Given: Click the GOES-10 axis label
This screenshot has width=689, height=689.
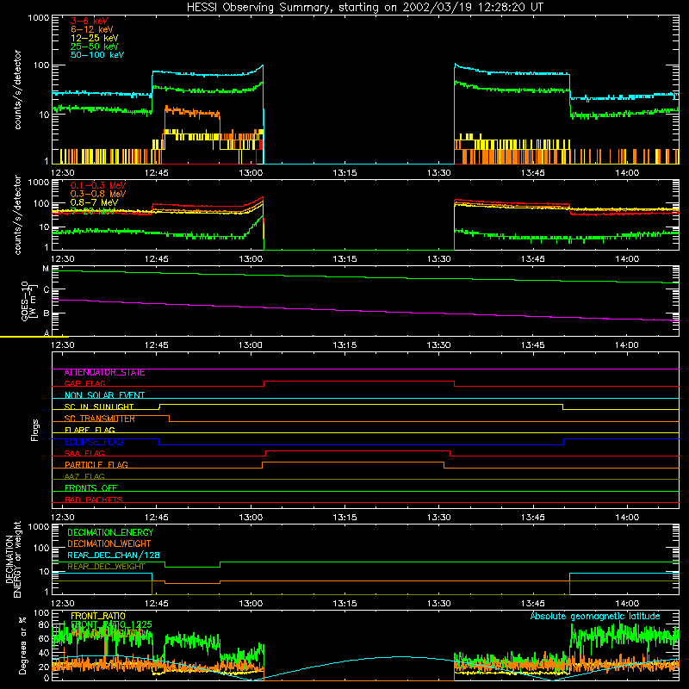Looking at the screenshot, I should click(x=28, y=301).
